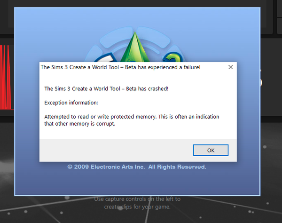The width and height of the screenshot is (282, 223).
Task: Click the blue splash screen area below the copyright
Action: (x=137, y=183)
